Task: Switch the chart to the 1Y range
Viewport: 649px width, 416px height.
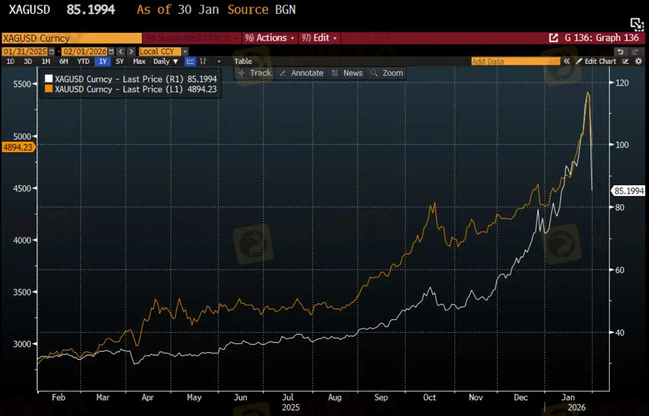Action: 102,61
